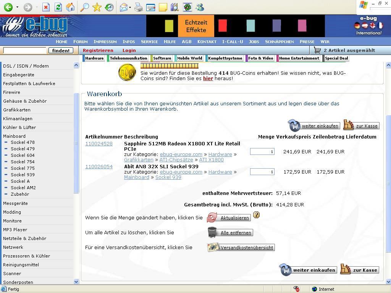Open article number 110024528 link

coord(99,144)
